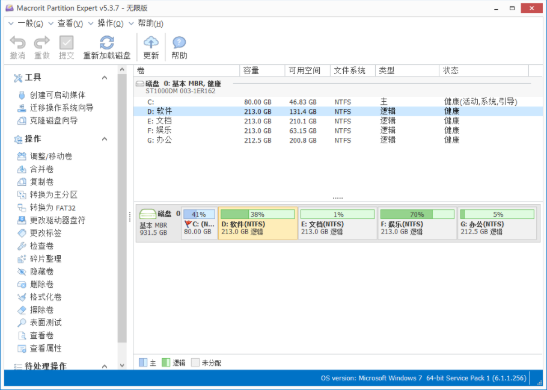Select C: partition block in disk map
This screenshot has height=390, width=547.
(x=199, y=223)
